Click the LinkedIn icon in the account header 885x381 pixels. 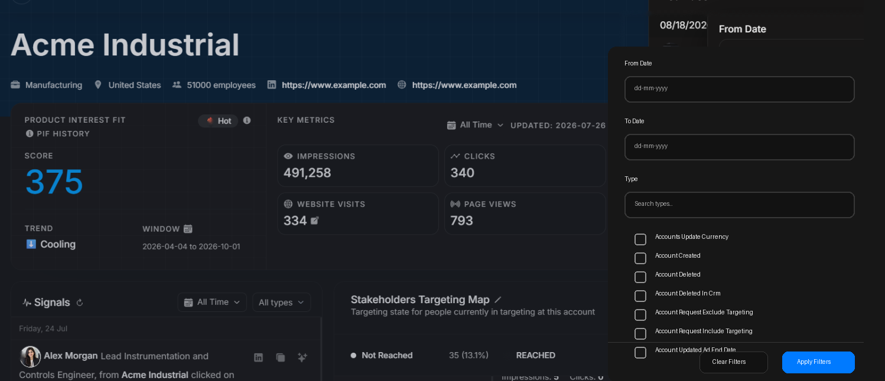click(x=272, y=84)
